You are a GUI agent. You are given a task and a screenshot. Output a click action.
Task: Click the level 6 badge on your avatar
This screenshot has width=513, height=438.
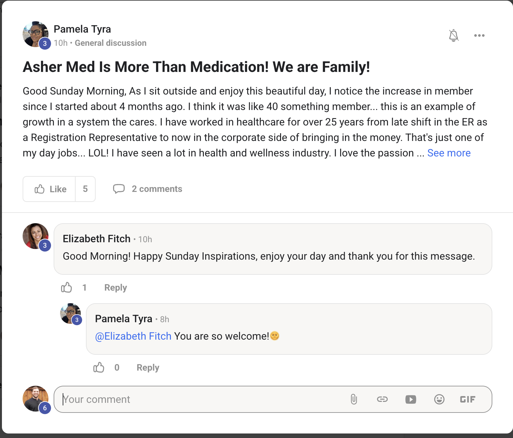45,408
